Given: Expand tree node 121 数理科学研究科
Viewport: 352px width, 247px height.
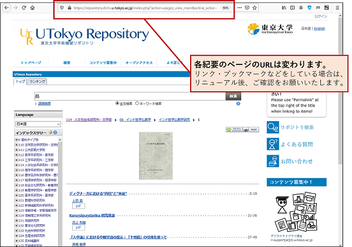Looking at the screenshot, I should [16, 200].
